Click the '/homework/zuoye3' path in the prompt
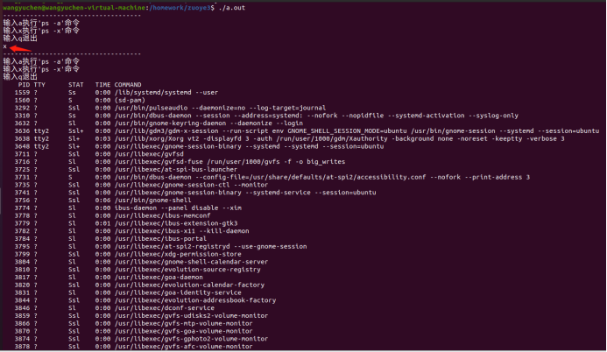This screenshot has width=607, height=352. tap(180, 7)
